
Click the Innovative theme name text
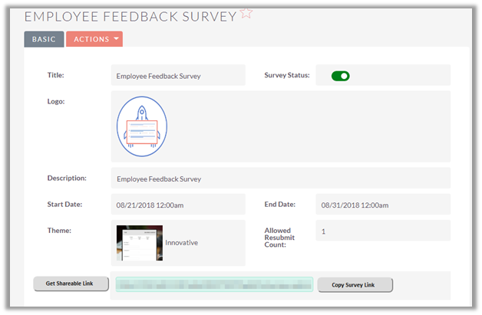[181, 243]
